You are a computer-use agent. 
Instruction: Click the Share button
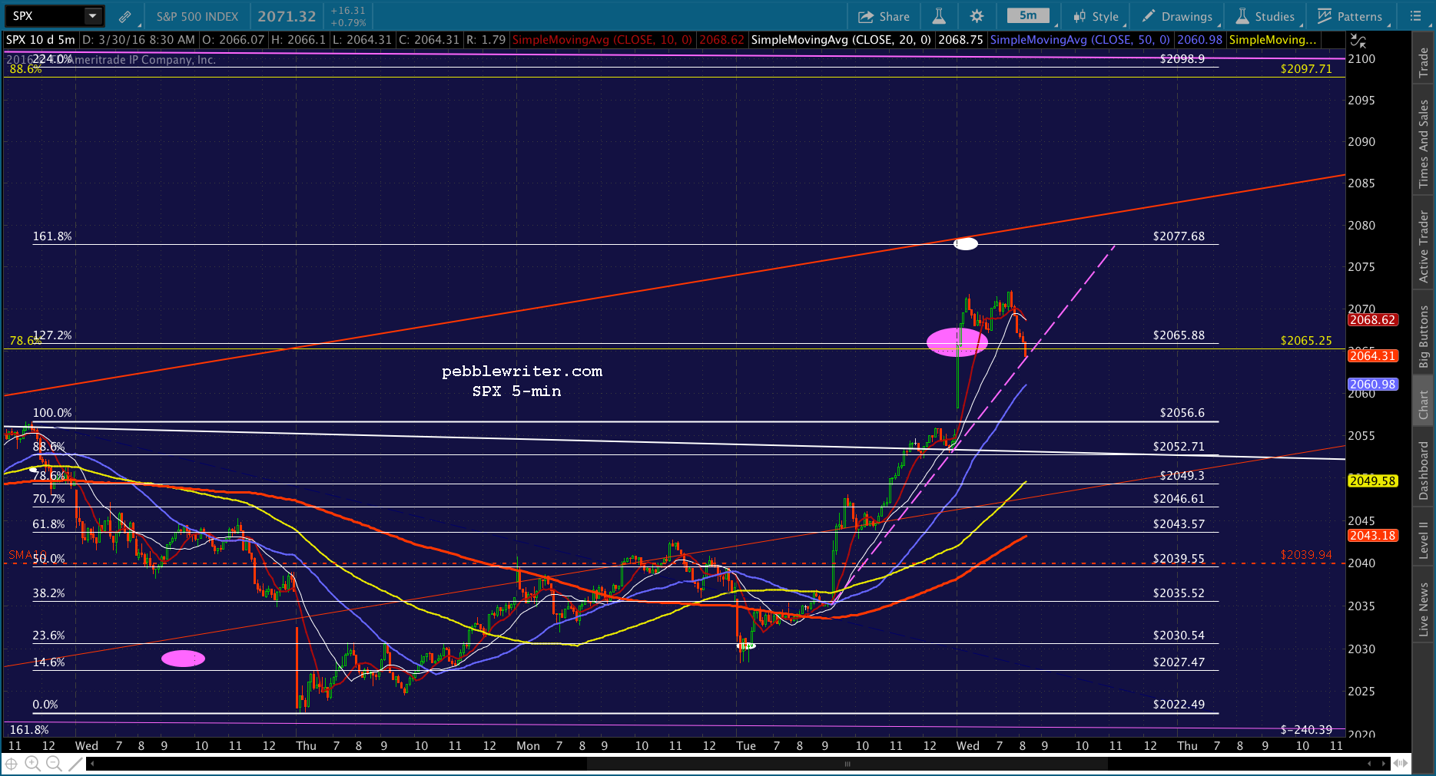884,16
